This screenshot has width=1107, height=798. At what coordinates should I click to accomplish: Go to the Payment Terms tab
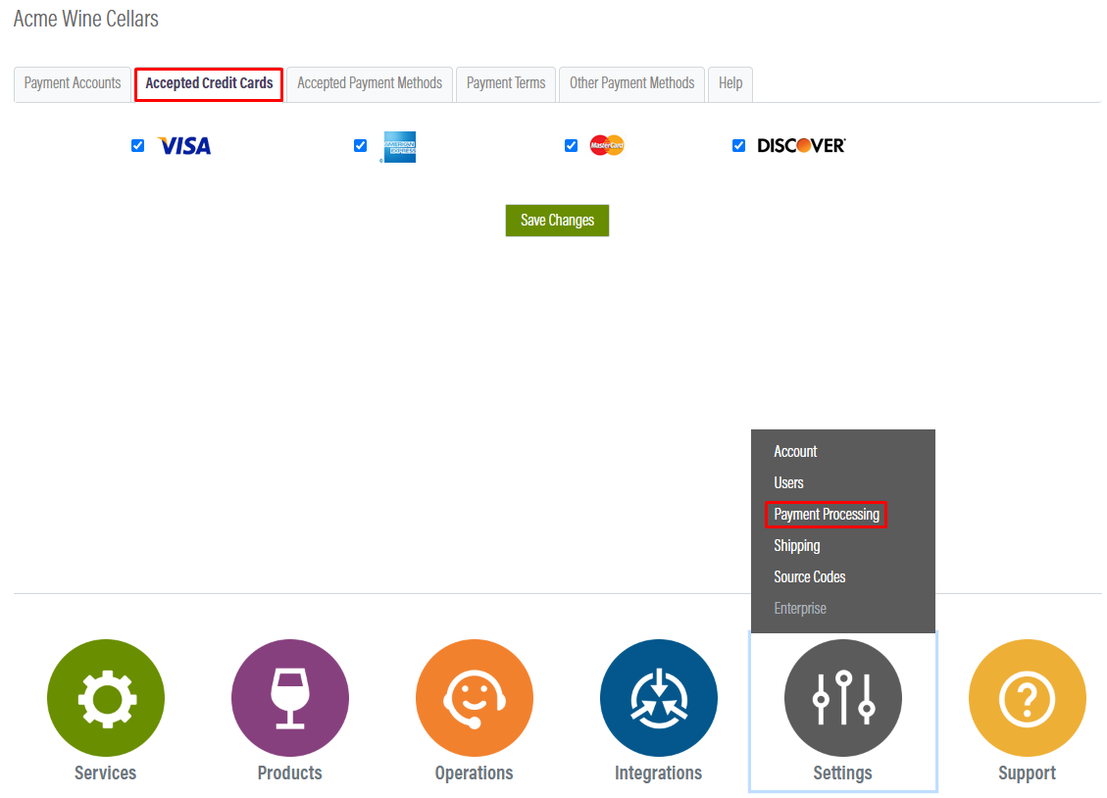pyautogui.click(x=506, y=84)
